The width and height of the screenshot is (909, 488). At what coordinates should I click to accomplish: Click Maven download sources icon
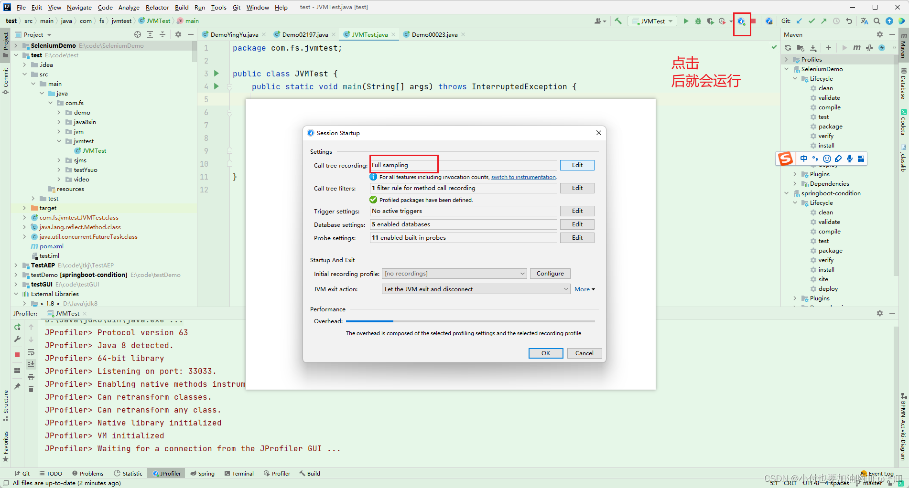pyautogui.click(x=813, y=48)
